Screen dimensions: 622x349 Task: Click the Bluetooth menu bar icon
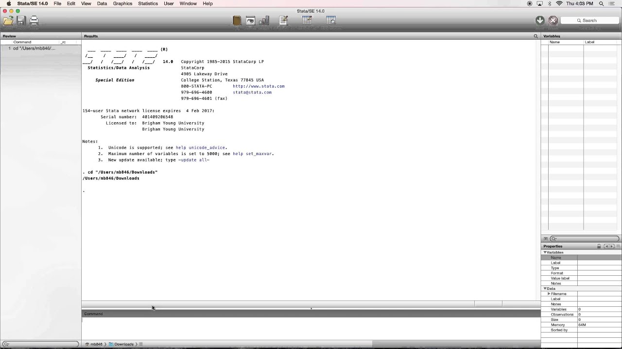coord(550,3)
